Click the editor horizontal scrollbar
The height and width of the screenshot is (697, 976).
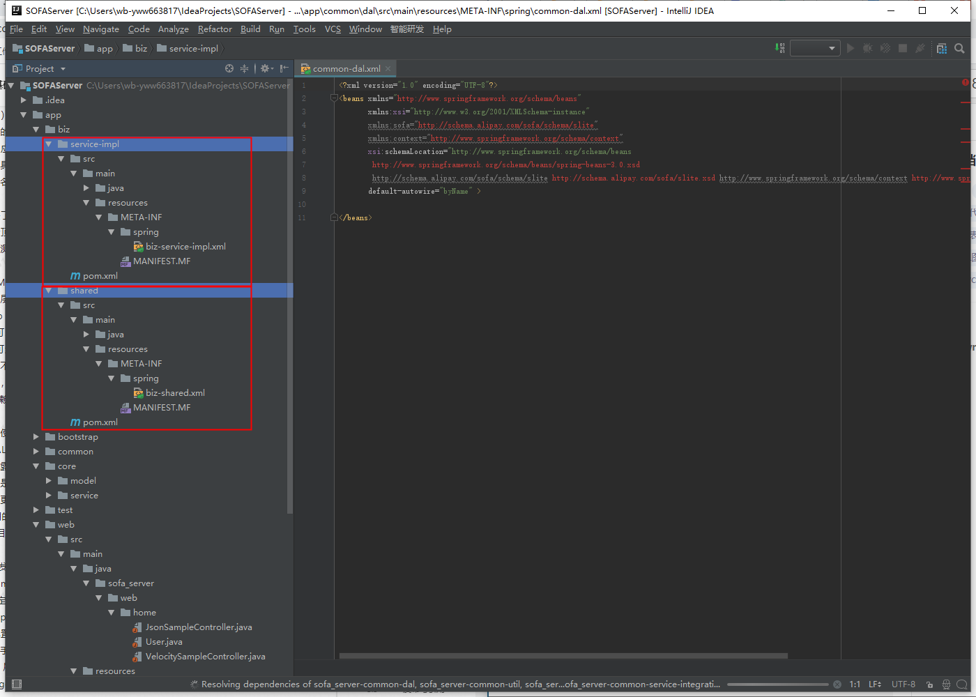pos(563,656)
